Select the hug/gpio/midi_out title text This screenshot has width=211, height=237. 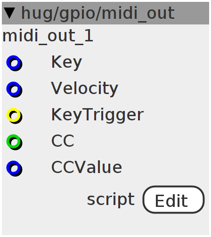pos(98,14)
